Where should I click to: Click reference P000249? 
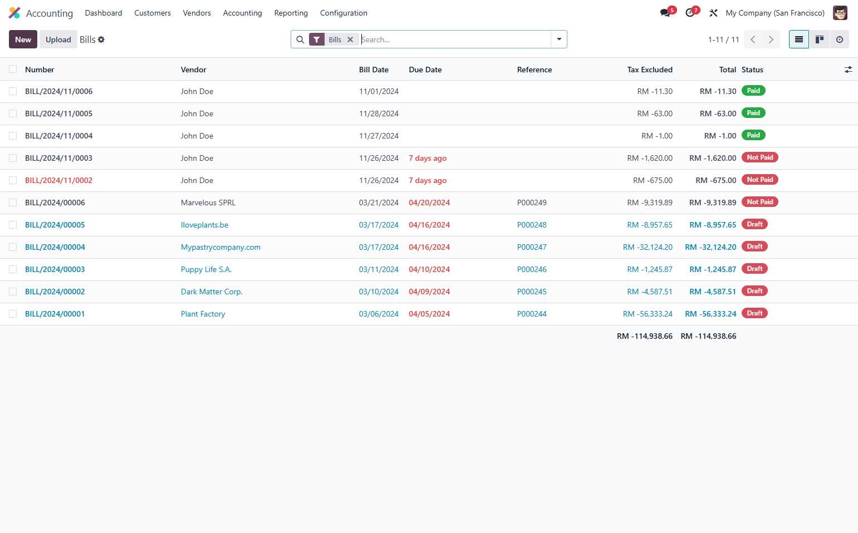coord(532,203)
